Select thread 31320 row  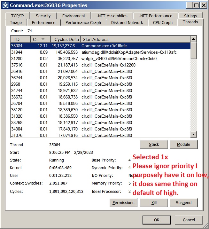pos(100,116)
